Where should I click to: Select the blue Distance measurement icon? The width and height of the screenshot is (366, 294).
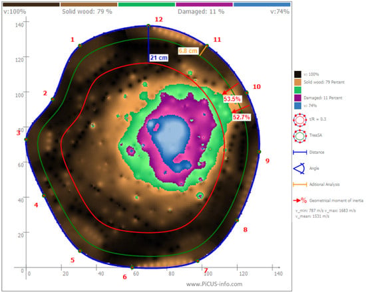[x=299, y=152]
